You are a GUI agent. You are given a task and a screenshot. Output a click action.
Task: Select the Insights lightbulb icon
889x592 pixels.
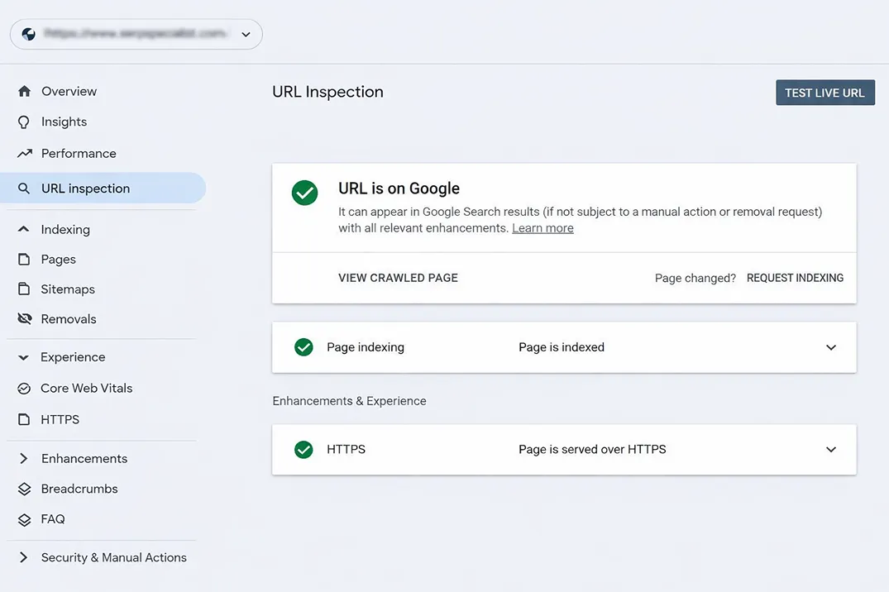[26, 122]
